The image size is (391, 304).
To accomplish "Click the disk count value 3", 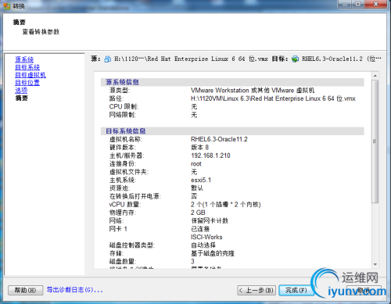I will [x=192, y=261].
